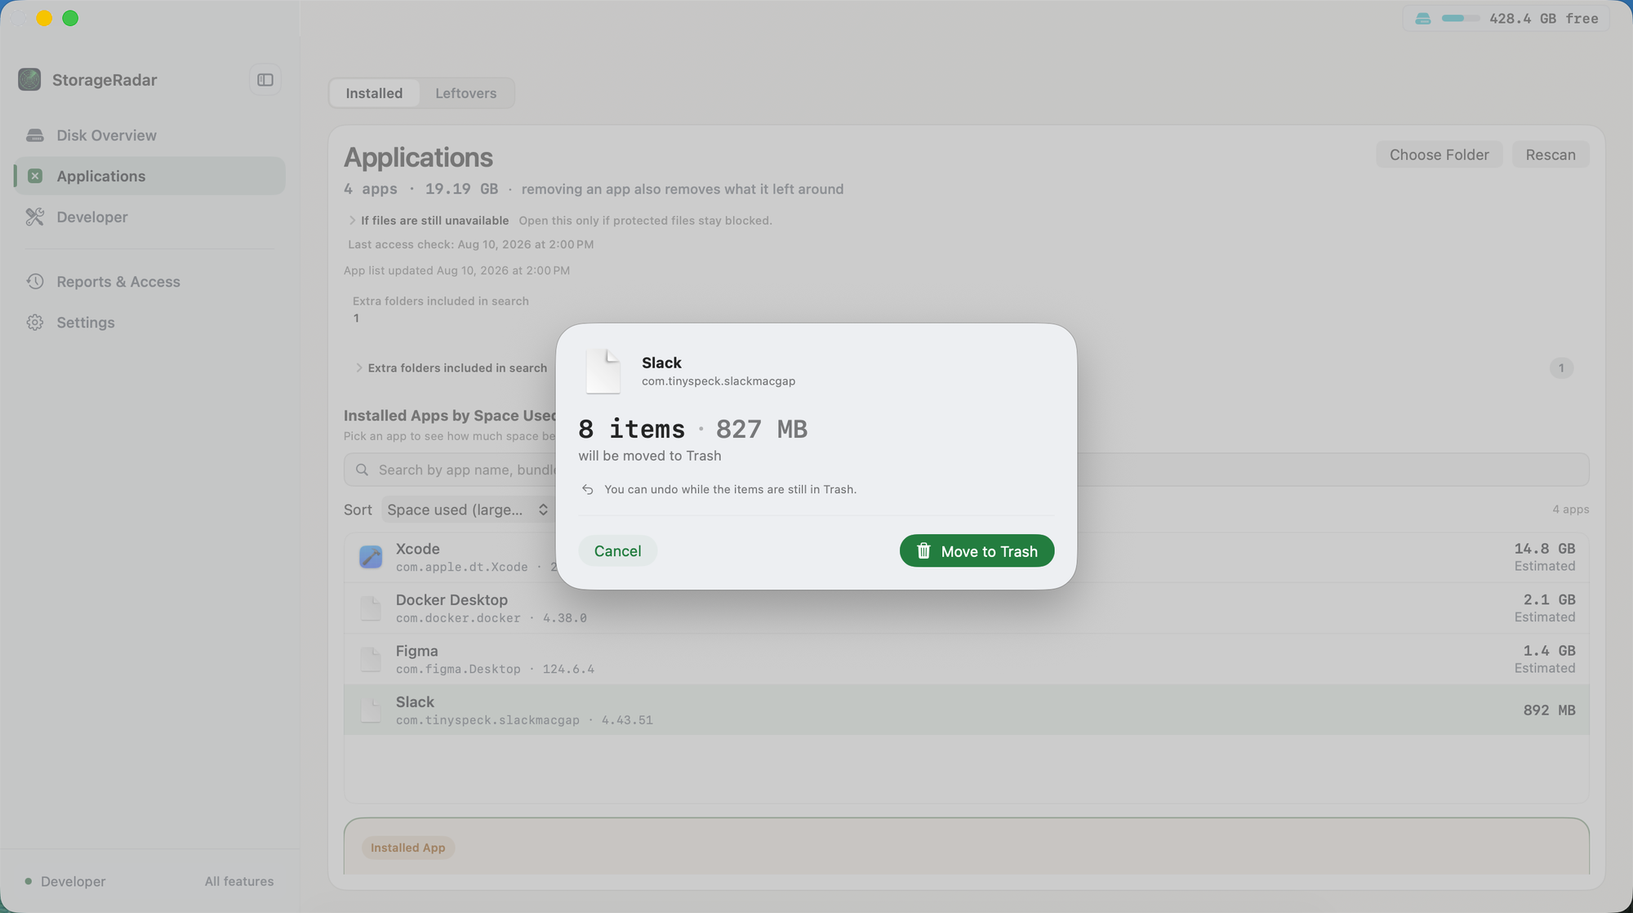This screenshot has height=913, width=1633.
Task: Open Disk Overview in sidebar
Action: 149,136
